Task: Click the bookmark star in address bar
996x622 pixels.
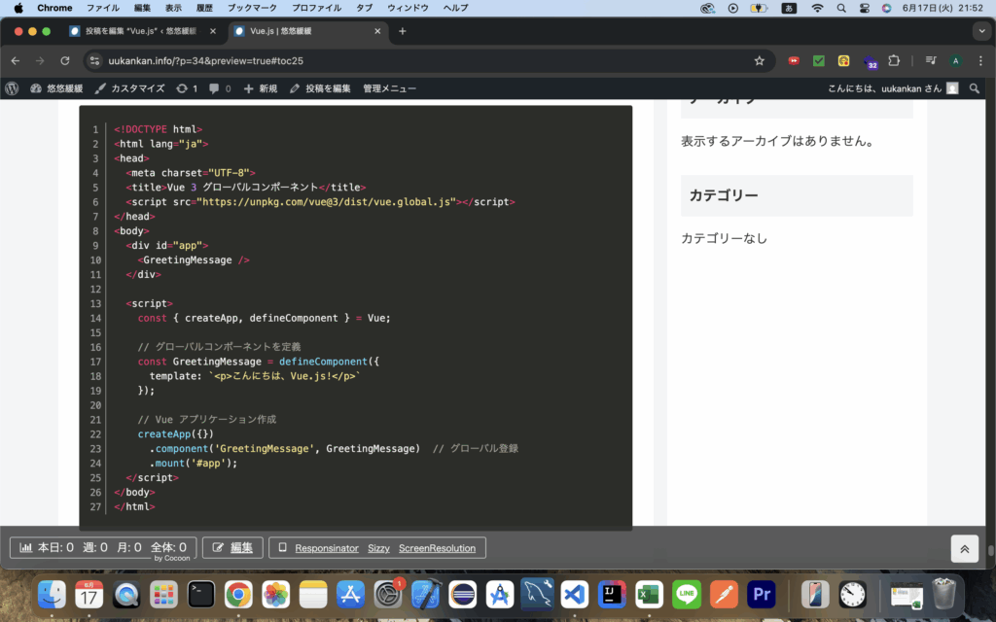Action: [759, 60]
